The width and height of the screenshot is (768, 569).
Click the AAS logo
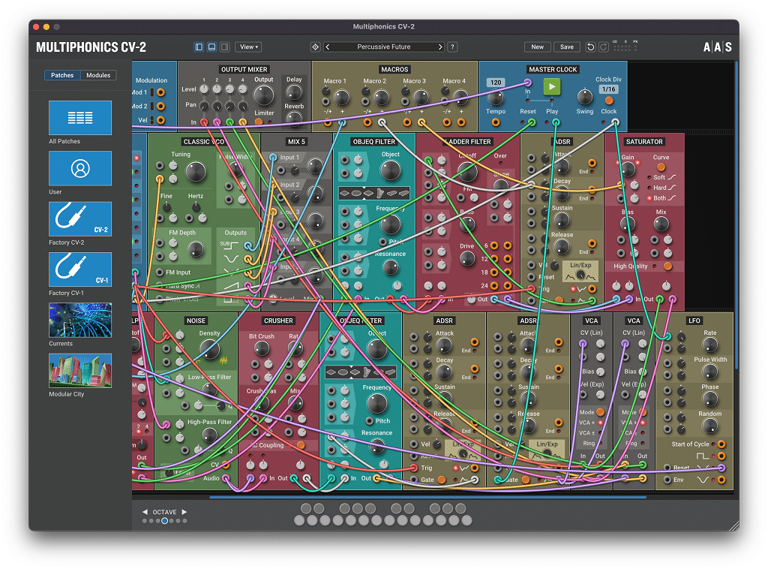tap(718, 47)
